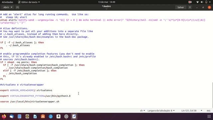The image size is (213, 120).
Task: Create a new document tab icon
Action: [x=17, y=7]
